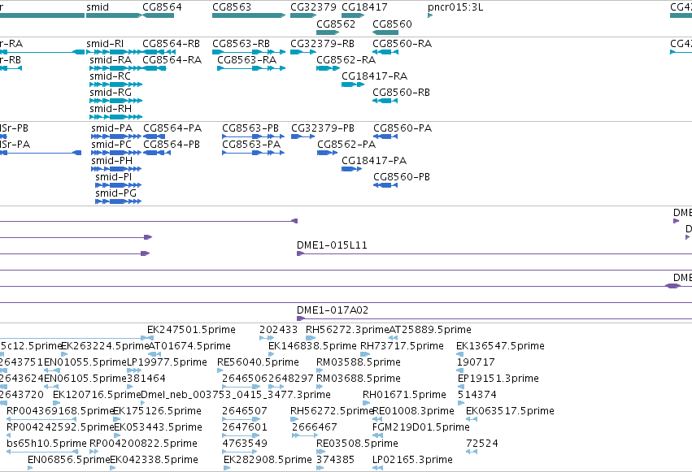Viewport: 692px width, 472px height.
Task: Open the smid-PC protein feature
Action: [x=116, y=153]
